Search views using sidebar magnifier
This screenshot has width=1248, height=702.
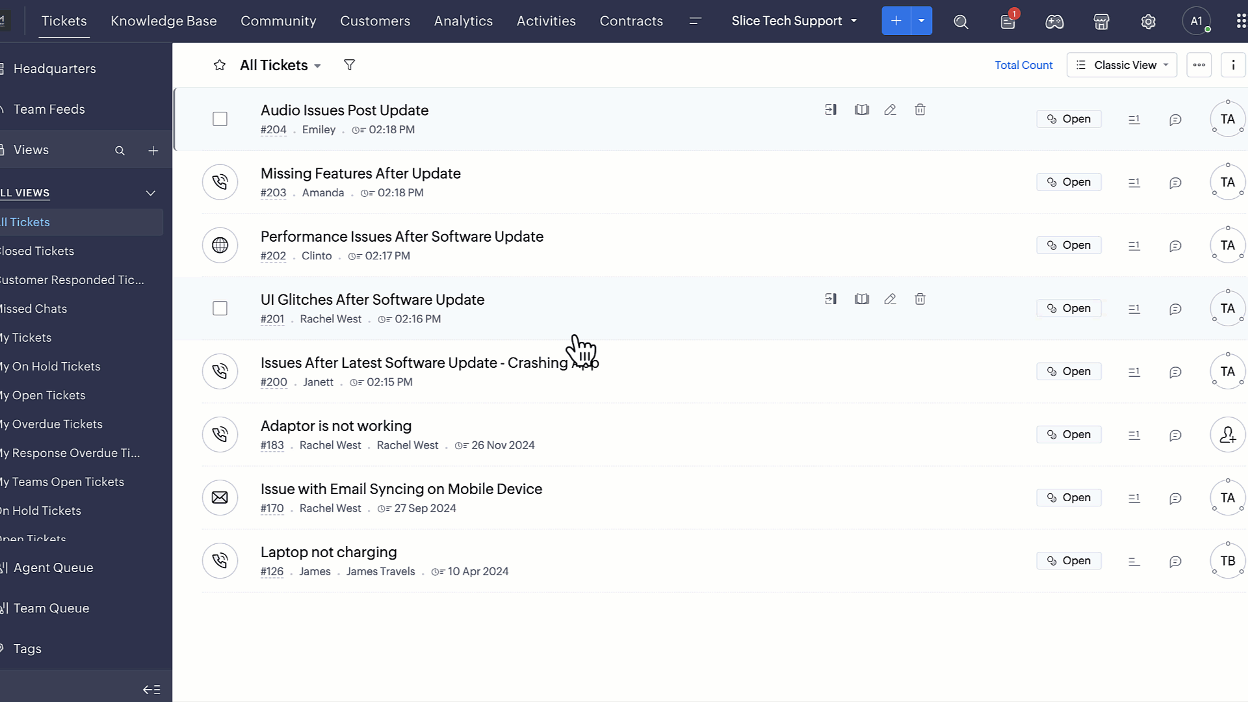pos(120,150)
